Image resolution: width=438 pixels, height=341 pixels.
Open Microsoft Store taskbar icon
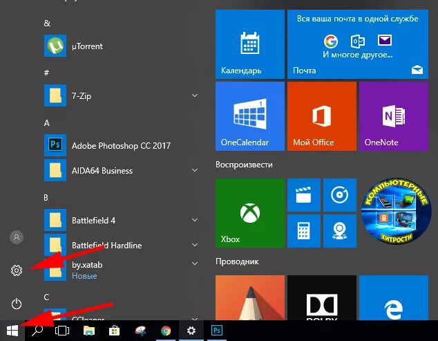[x=114, y=331]
